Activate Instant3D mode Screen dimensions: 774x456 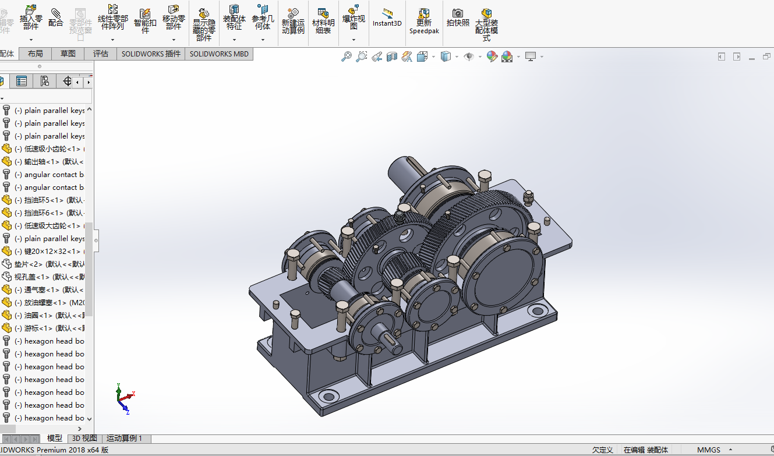coord(387,17)
